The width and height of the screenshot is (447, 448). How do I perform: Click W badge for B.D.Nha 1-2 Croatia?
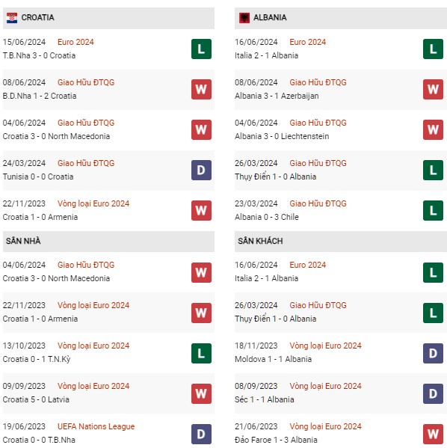pos(201,90)
